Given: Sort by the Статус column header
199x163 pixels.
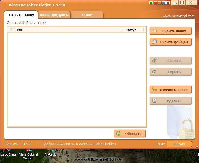Looking at the screenshot, I should (131, 30).
